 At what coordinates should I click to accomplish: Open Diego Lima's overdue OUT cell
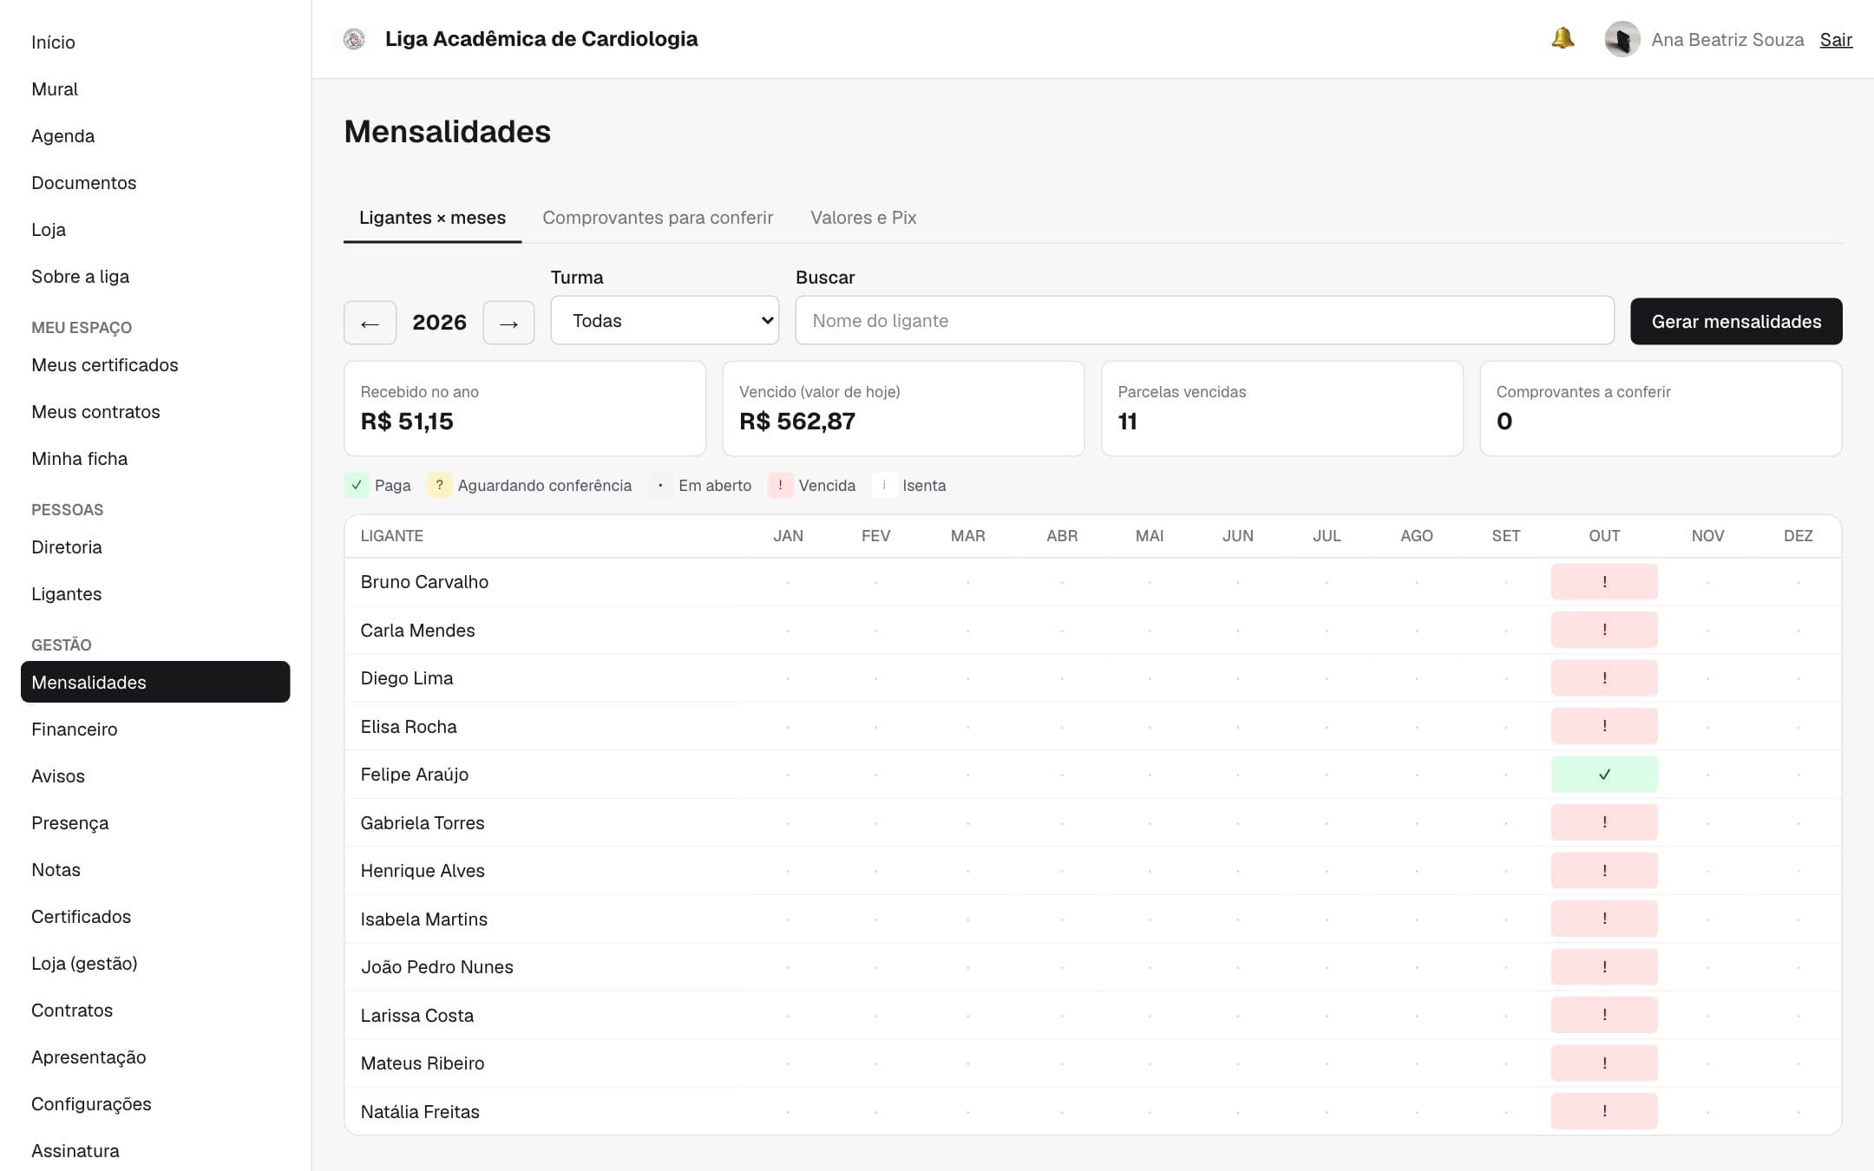pyautogui.click(x=1604, y=678)
